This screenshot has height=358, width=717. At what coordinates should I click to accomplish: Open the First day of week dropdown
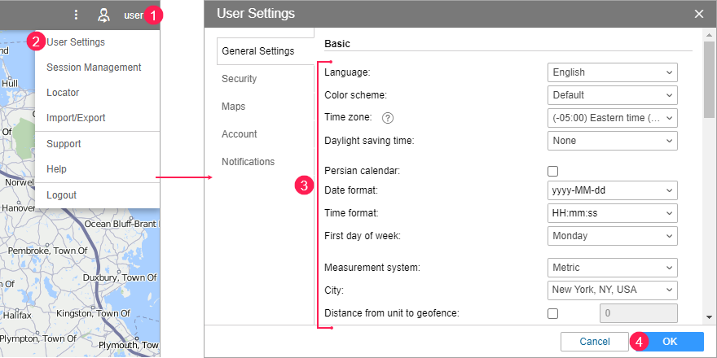tap(612, 236)
